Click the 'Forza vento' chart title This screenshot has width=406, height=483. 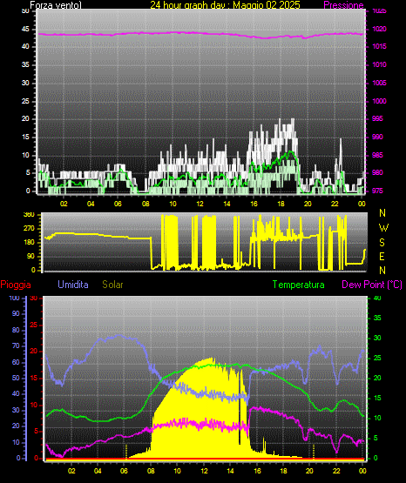[x=56, y=4]
